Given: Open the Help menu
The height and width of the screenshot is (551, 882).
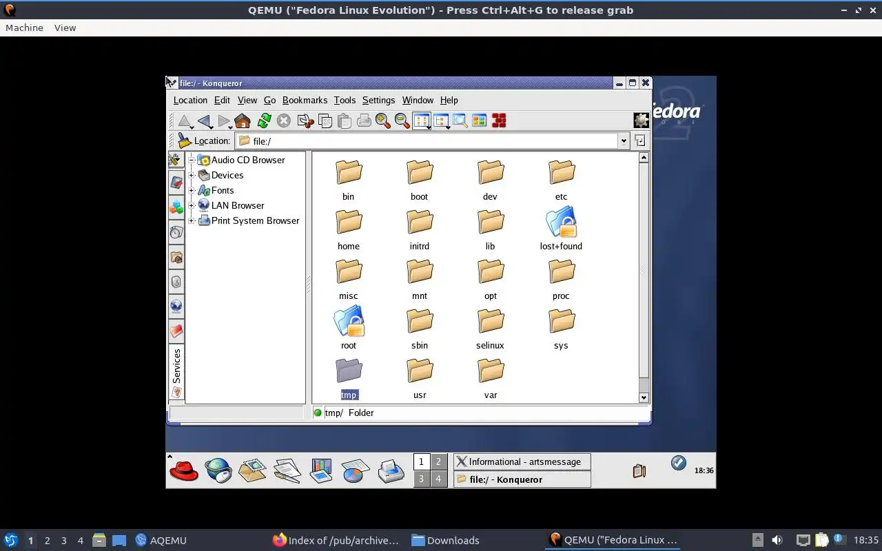Looking at the screenshot, I should [449, 100].
